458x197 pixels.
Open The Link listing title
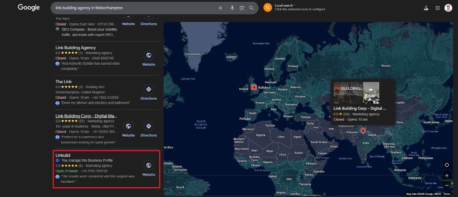point(64,81)
